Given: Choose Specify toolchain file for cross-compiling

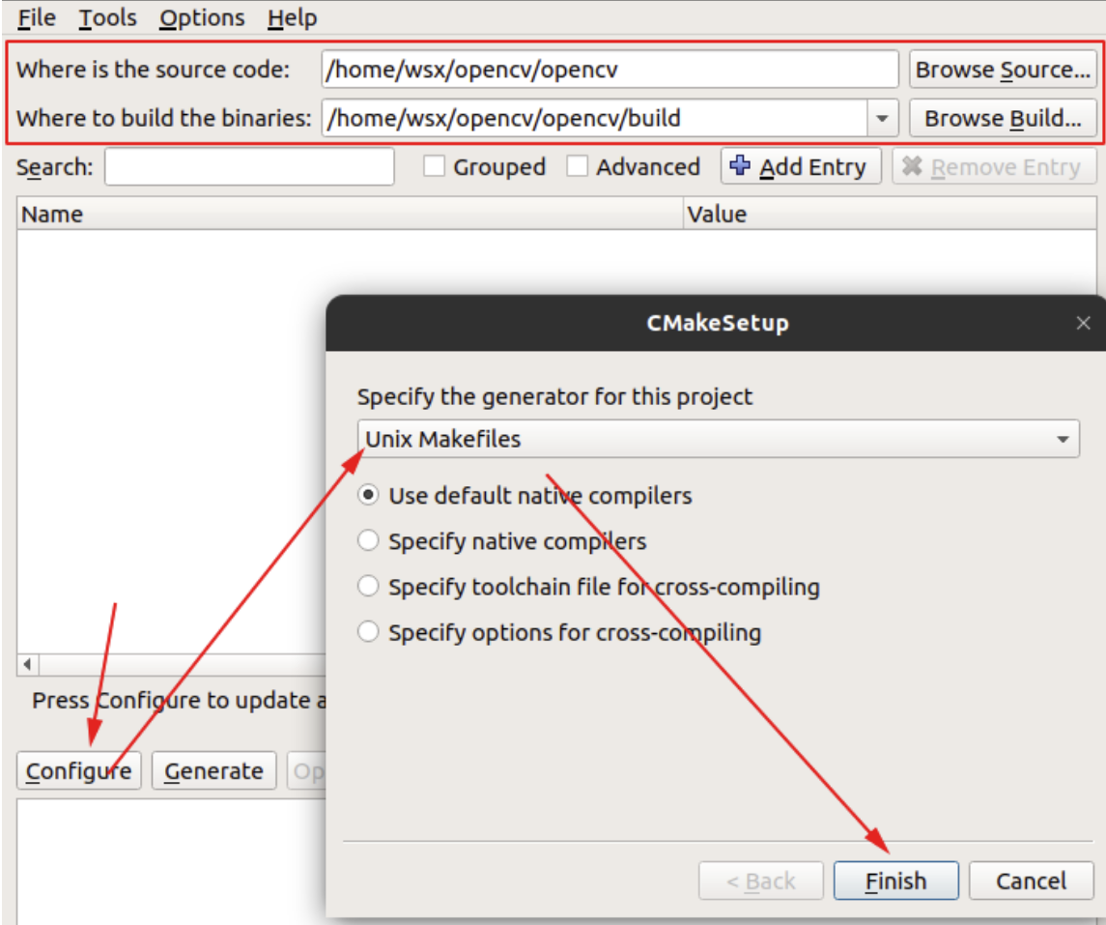Looking at the screenshot, I should pos(368,586).
